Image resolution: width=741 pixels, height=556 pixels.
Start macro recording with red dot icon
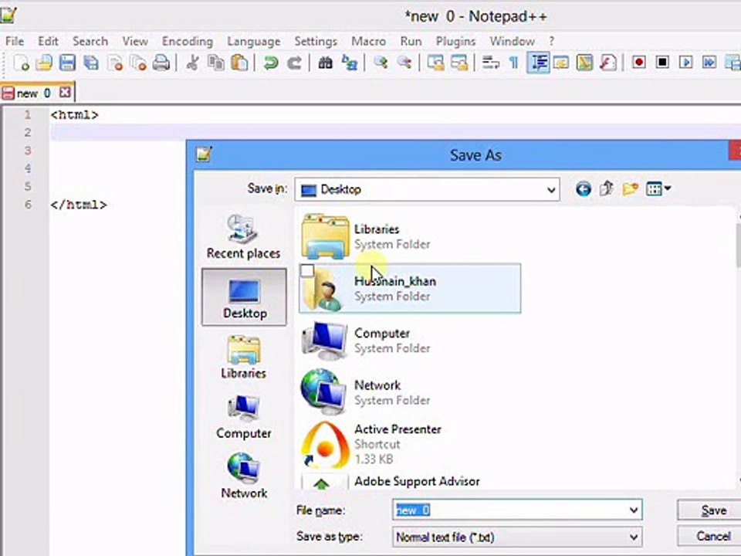point(639,63)
